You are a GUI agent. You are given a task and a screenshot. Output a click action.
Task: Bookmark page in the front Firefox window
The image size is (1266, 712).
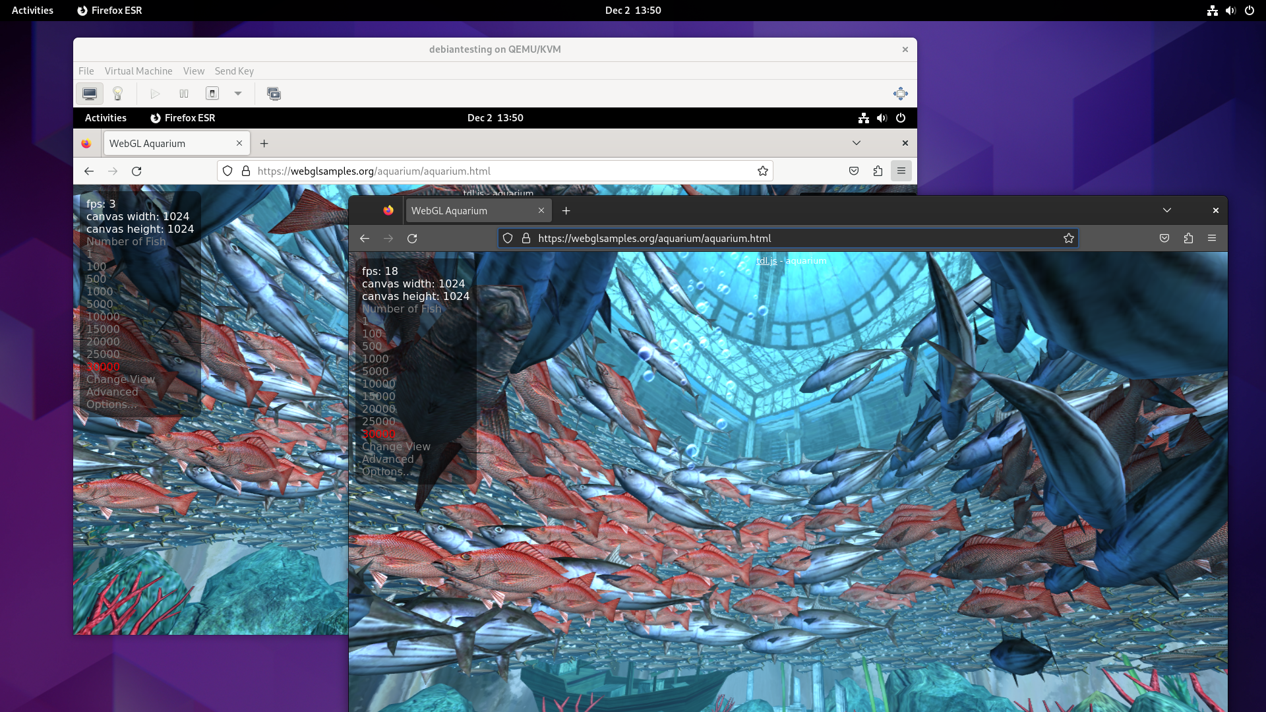[x=1068, y=239]
